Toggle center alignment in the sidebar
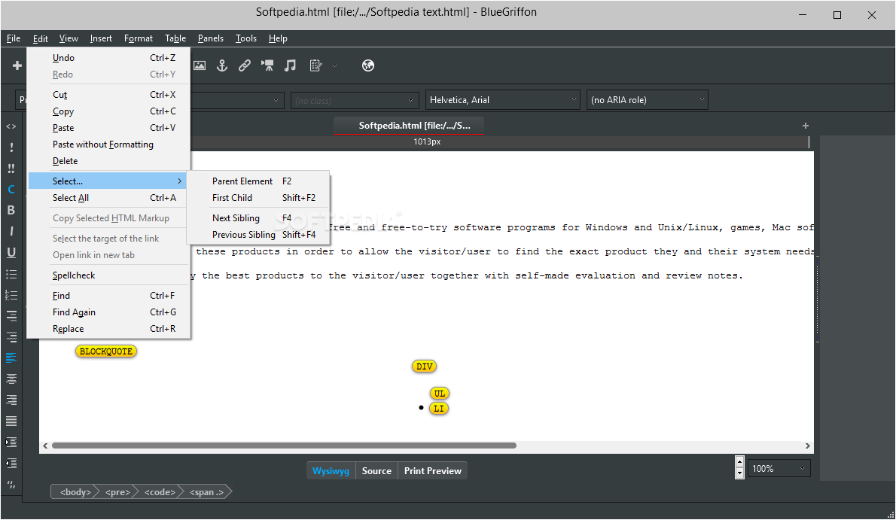Screen dimensions: 896x520 click(x=11, y=379)
